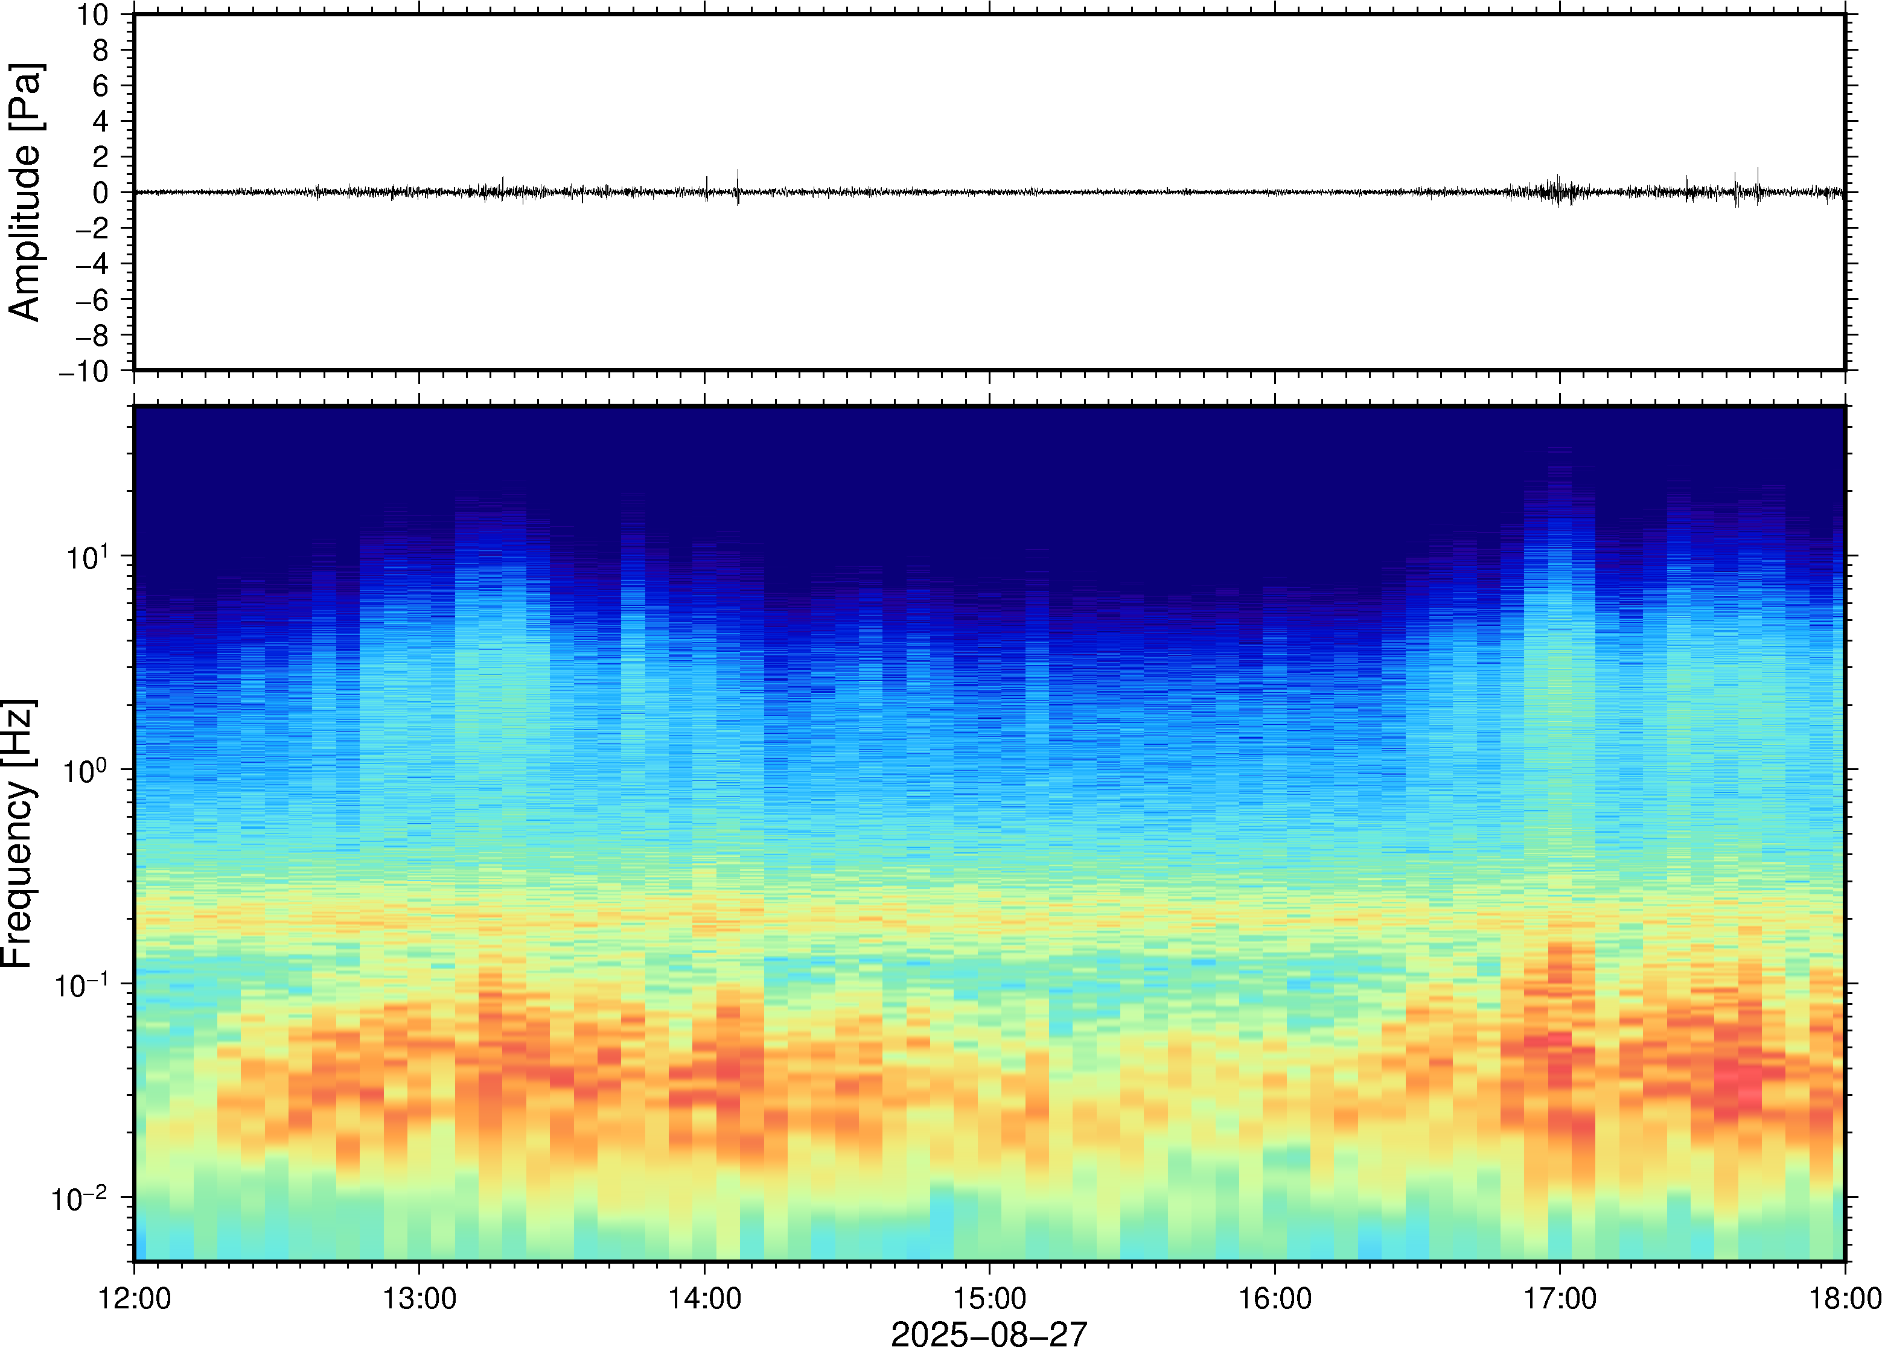1882x1347 pixels.
Task: Click the "15:00" time tick label
Action: pyautogui.click(x=989, y=1298)
